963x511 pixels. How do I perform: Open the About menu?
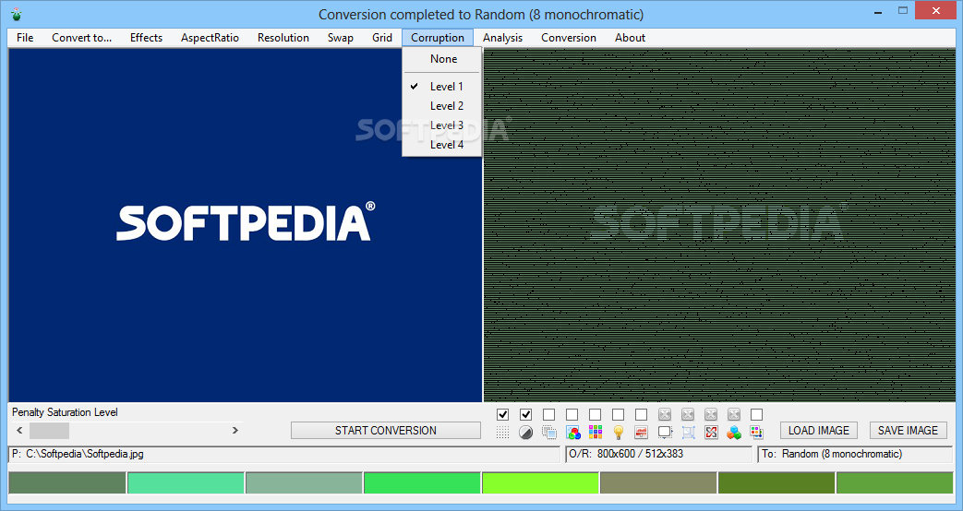[630, 38]
